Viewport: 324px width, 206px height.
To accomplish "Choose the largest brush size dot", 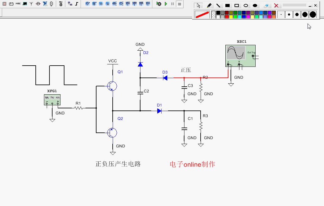I will tap(313, 14).
